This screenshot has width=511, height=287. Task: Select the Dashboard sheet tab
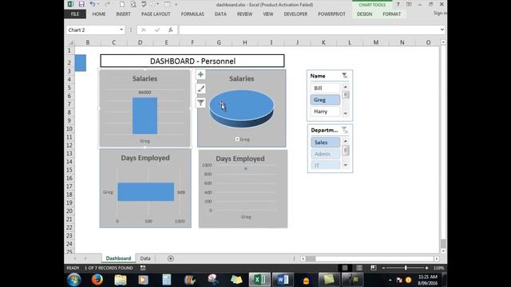tap(118, 258)
